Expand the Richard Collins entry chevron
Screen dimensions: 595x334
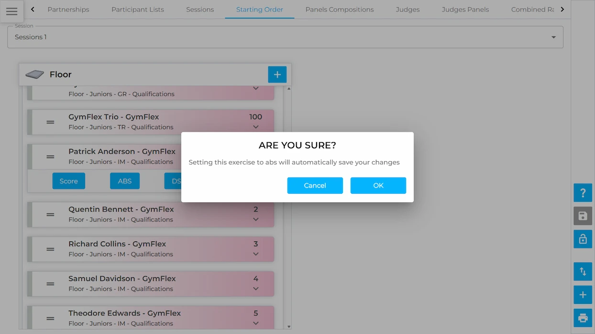(x=256, y=254)
